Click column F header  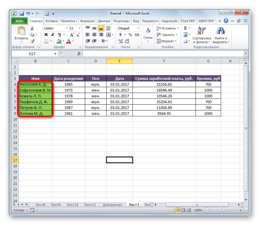tap(164, 61)
